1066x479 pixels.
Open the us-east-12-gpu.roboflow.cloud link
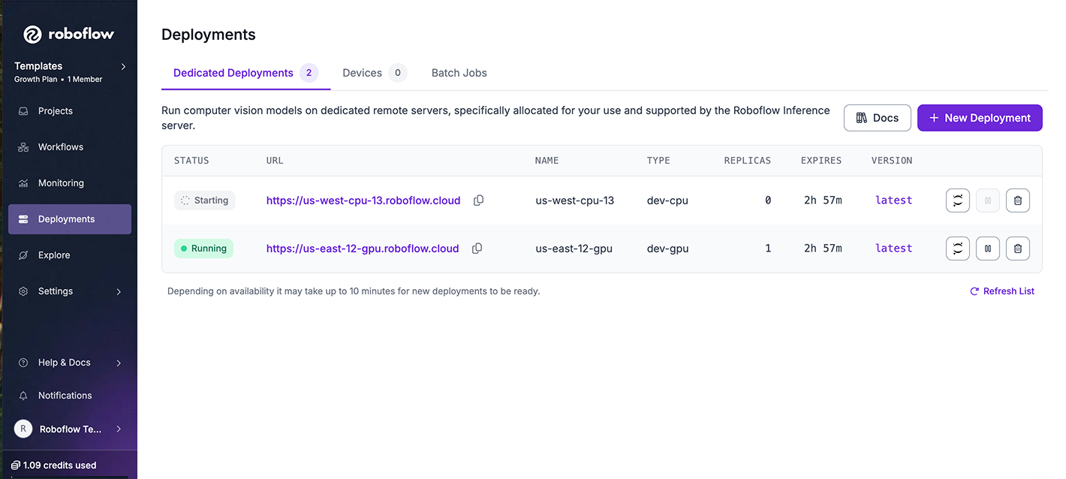(x=363, y=249)
